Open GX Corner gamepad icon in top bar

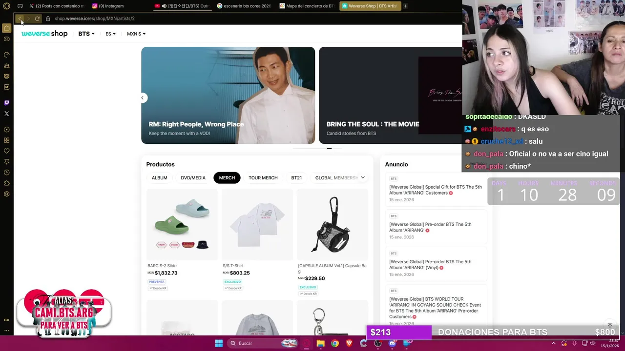[20, 6]
